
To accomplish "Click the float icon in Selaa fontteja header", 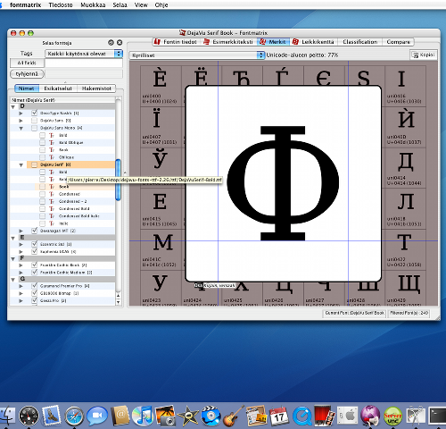I will [111, 43].
